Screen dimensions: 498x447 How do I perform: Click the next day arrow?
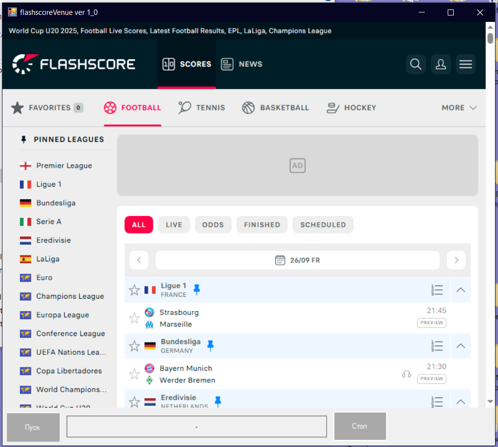click(x=456, y=260)
